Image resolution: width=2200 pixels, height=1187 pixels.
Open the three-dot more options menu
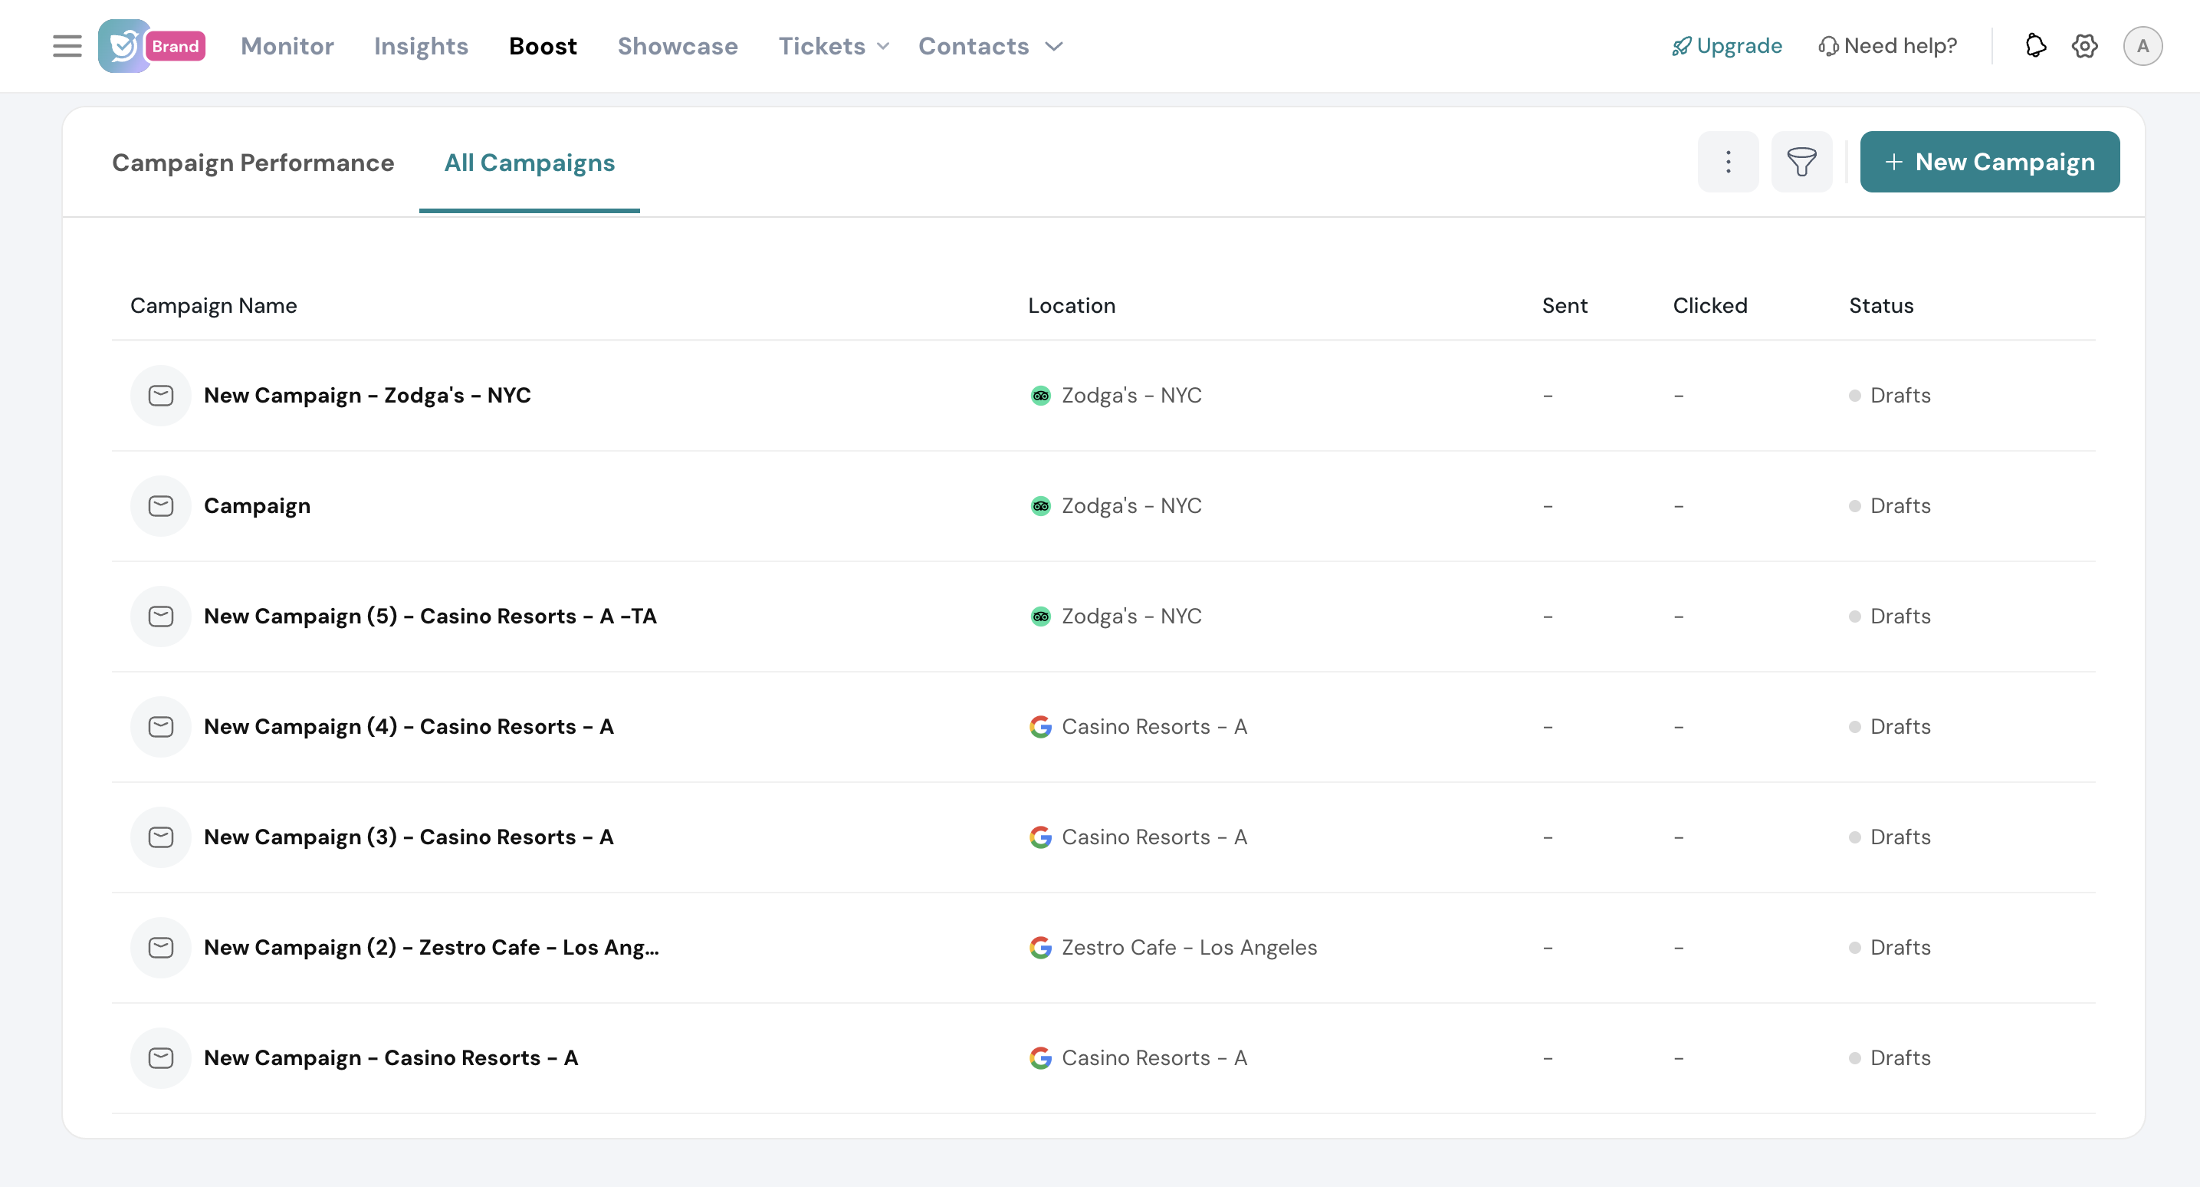tap(1728, 162)
